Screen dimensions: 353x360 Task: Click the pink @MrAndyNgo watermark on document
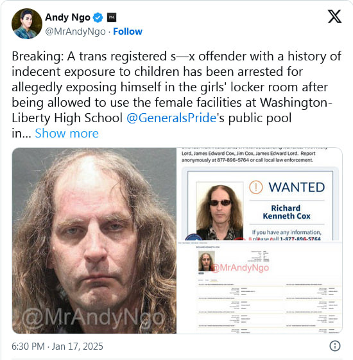[239, 267]
